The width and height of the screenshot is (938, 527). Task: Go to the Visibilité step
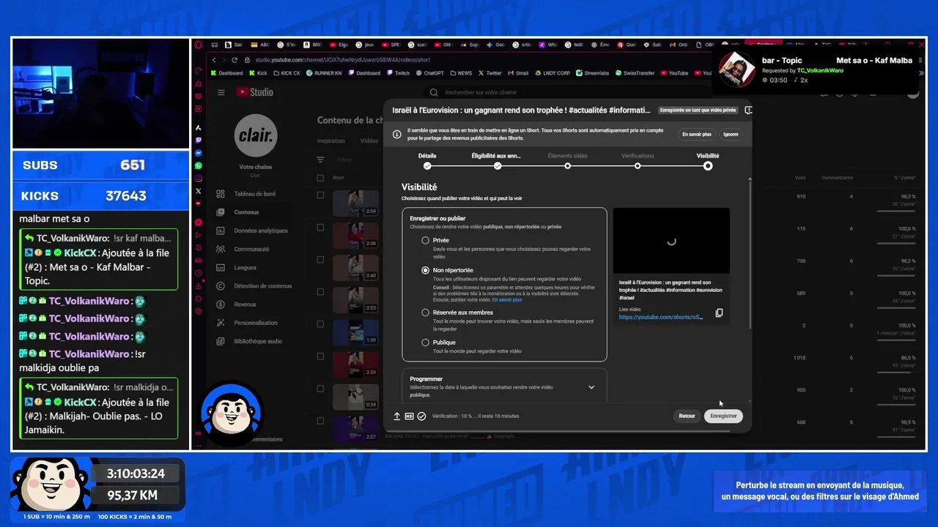tap(708, 161)
